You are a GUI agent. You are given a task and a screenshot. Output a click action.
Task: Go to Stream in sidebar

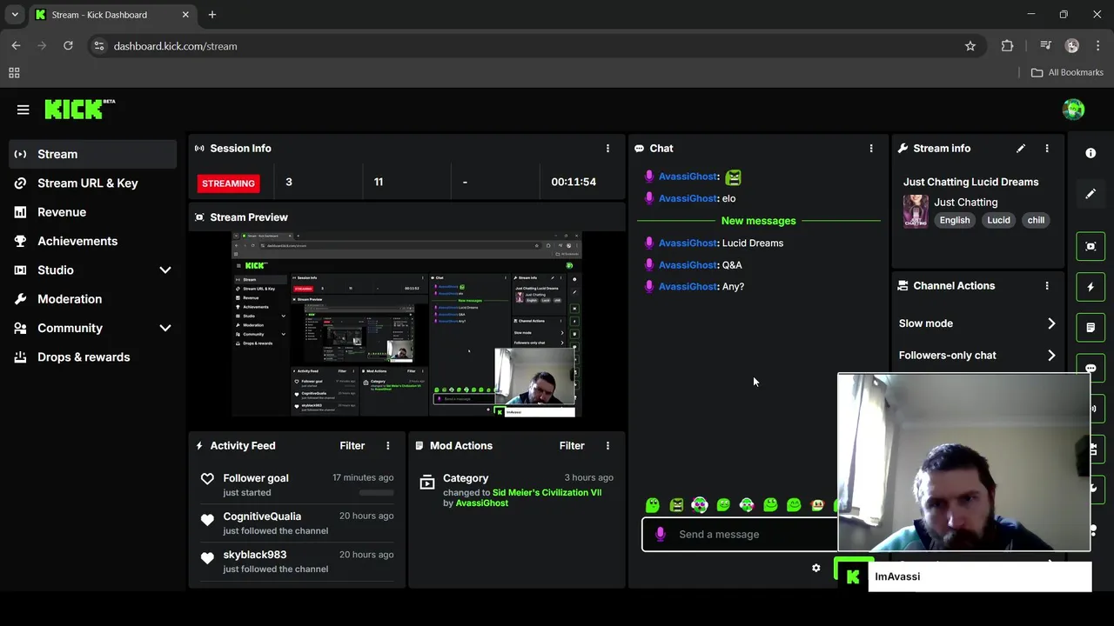(x=92, y=154)
